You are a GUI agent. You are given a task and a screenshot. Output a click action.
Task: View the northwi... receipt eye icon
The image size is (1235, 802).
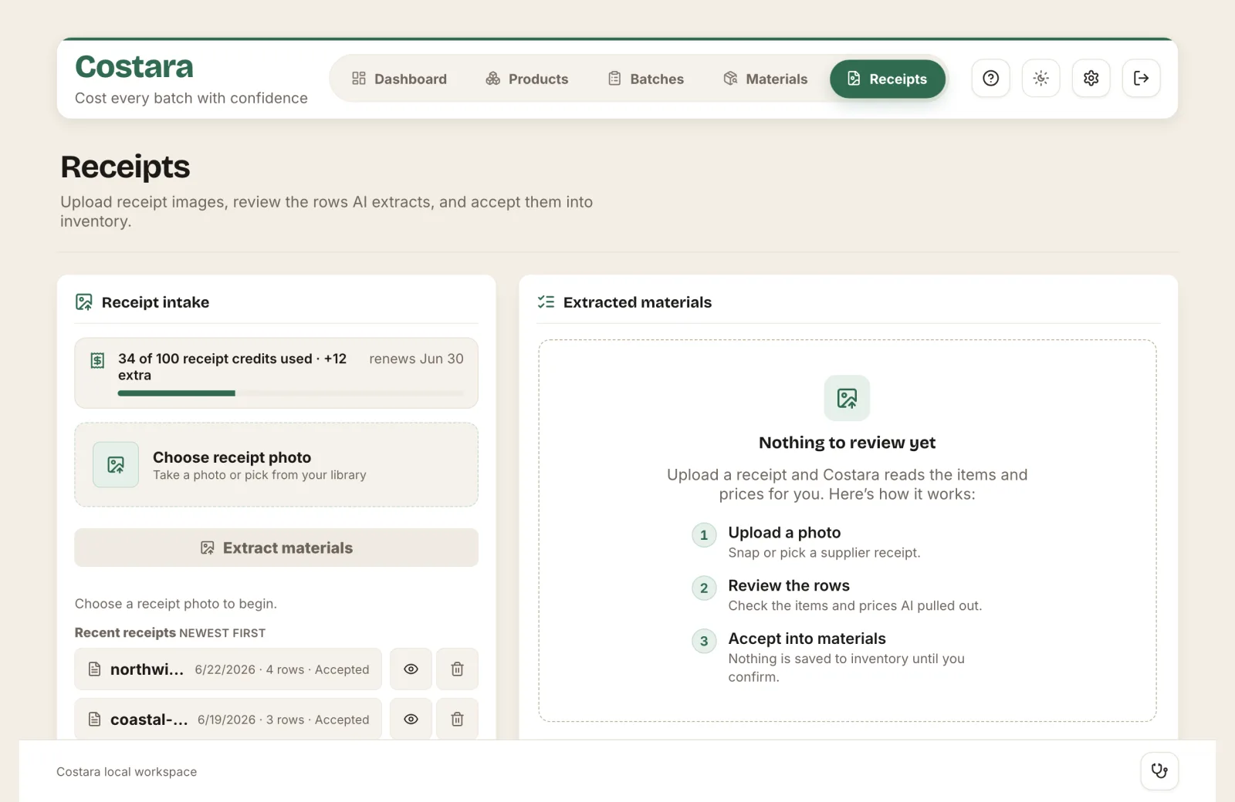pos(411,669)
